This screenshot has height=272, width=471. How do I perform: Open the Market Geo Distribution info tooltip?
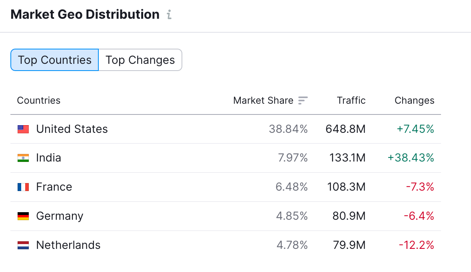(169, 15)
